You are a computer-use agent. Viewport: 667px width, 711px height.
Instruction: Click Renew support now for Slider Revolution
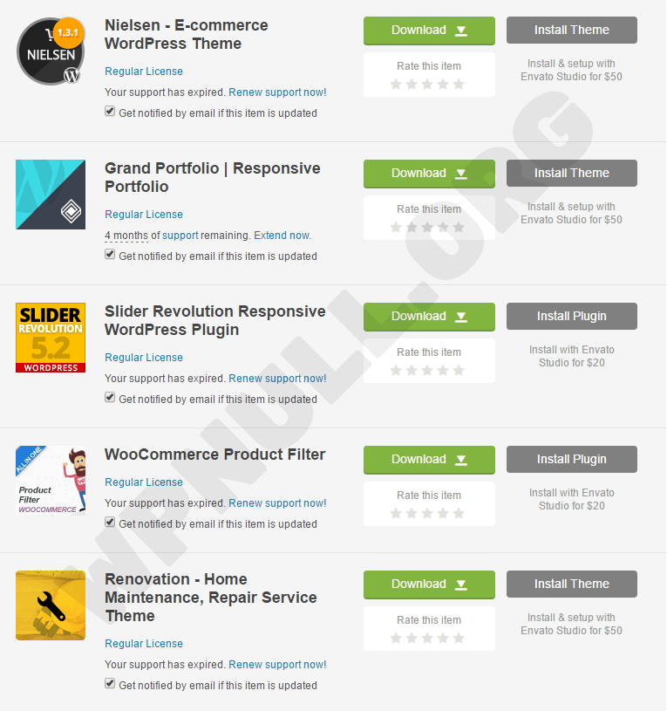(x=277, y=379)
